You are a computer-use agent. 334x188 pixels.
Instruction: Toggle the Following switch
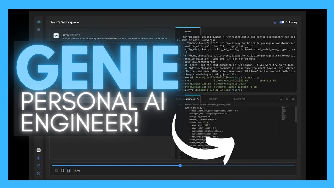282,22
